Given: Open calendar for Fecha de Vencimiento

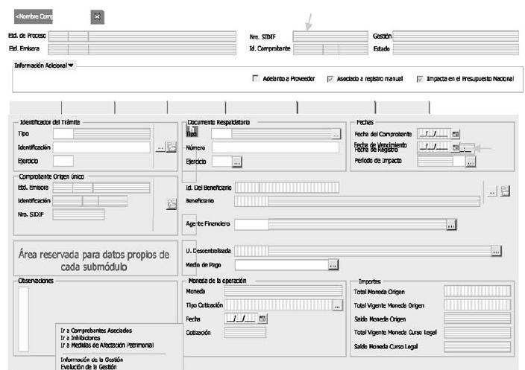Looking at the screenshot, I should click(456, 147).
